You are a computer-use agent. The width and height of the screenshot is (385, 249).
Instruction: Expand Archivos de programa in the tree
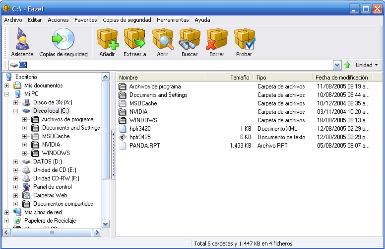[25, 119]
